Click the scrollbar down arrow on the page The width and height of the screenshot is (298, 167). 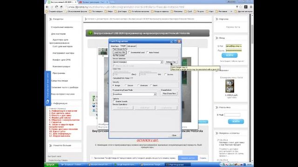coord(252,161)
